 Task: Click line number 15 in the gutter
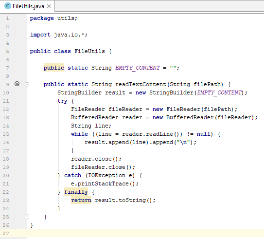click(x=6, y=134)
